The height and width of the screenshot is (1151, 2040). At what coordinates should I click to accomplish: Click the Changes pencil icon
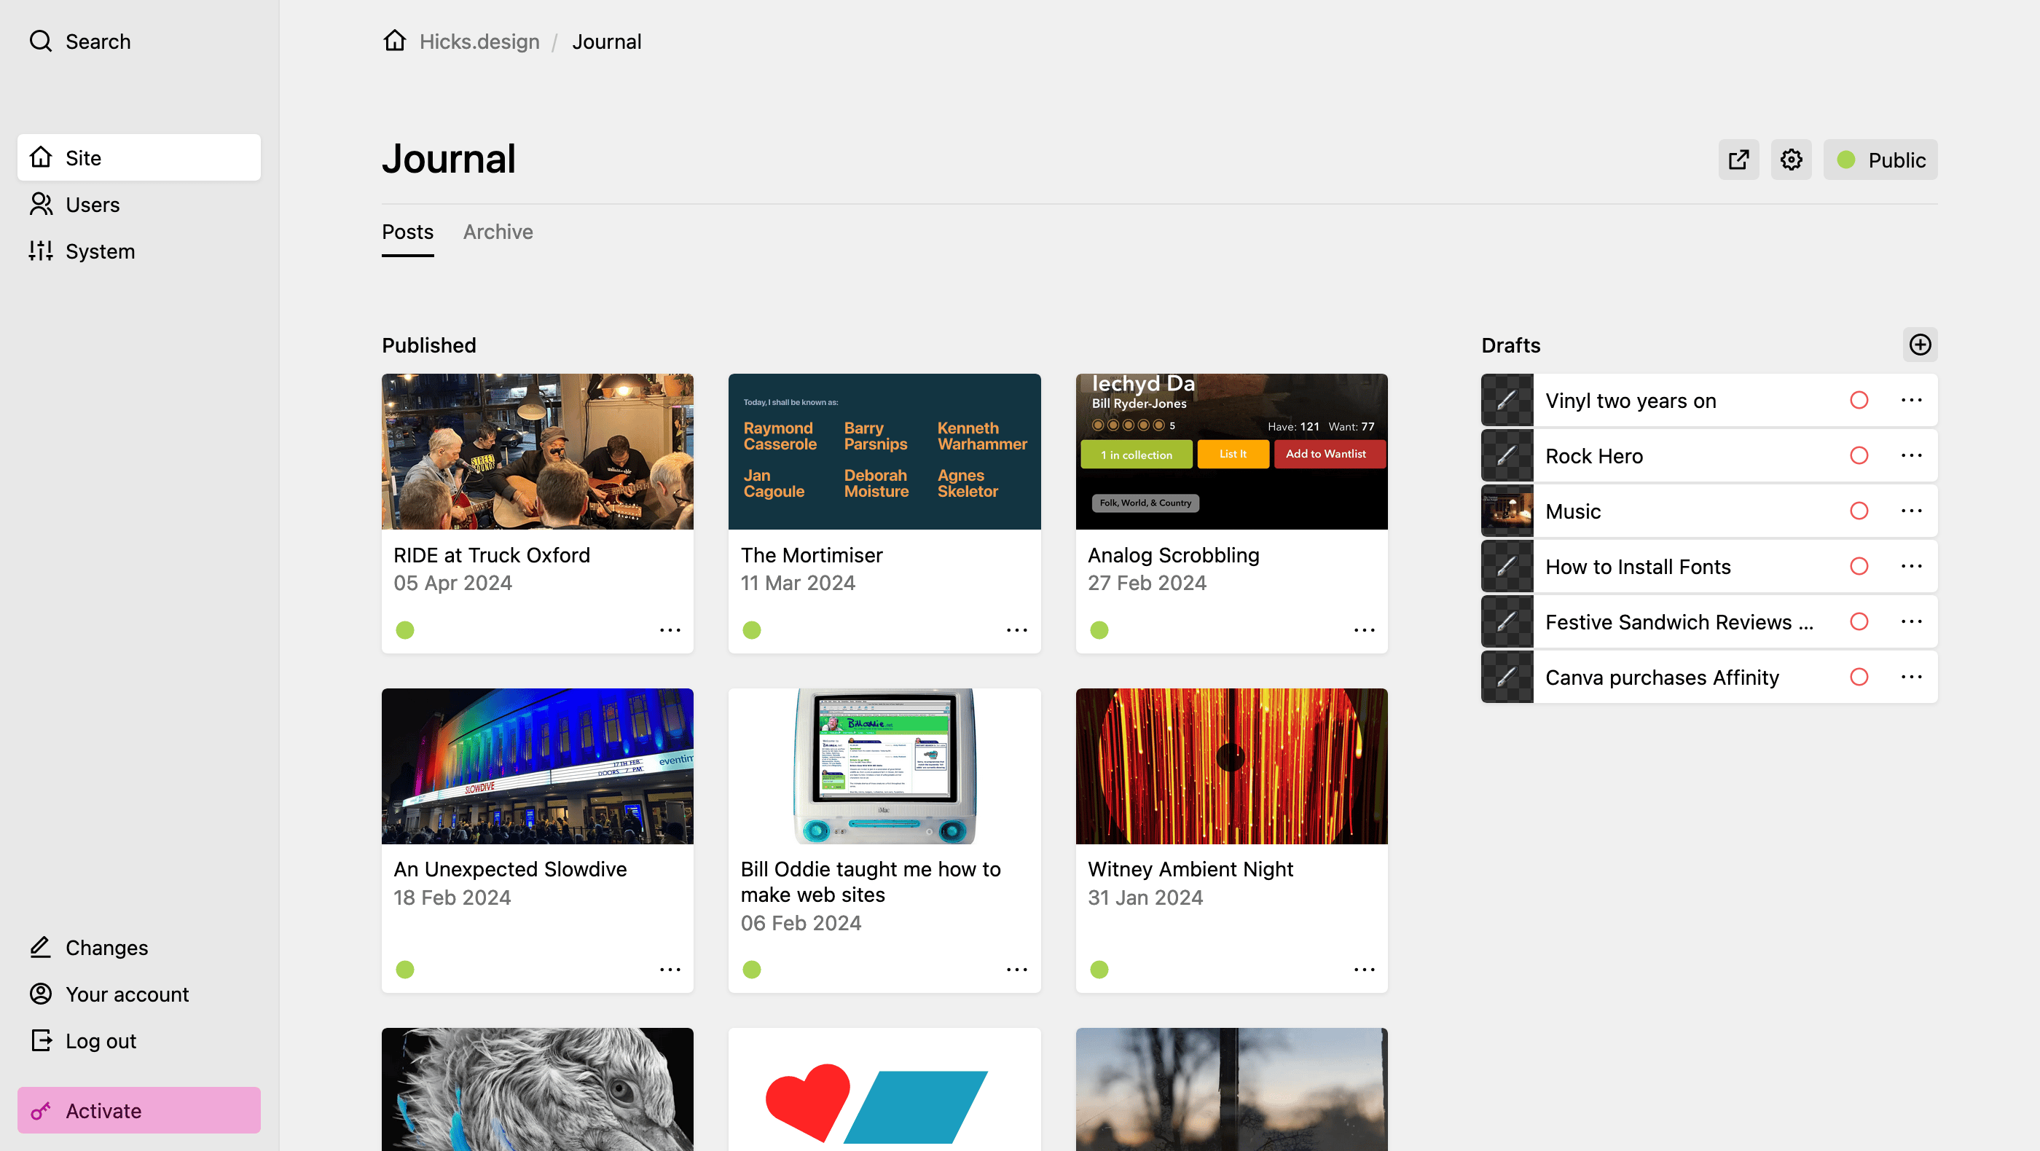pyautogui.click(x=40, y=947)
